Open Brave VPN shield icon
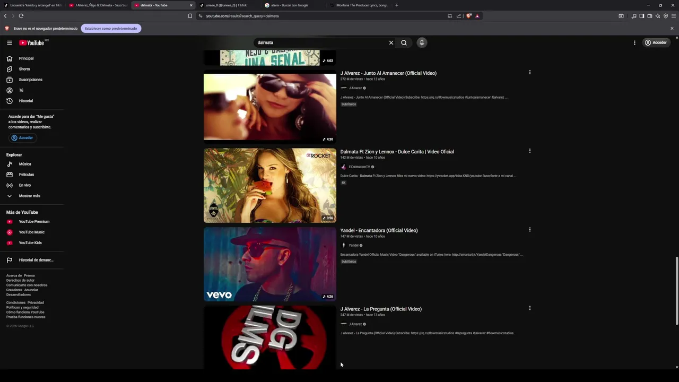This screenshot has width=679, height=382. [x=666, y=16]
